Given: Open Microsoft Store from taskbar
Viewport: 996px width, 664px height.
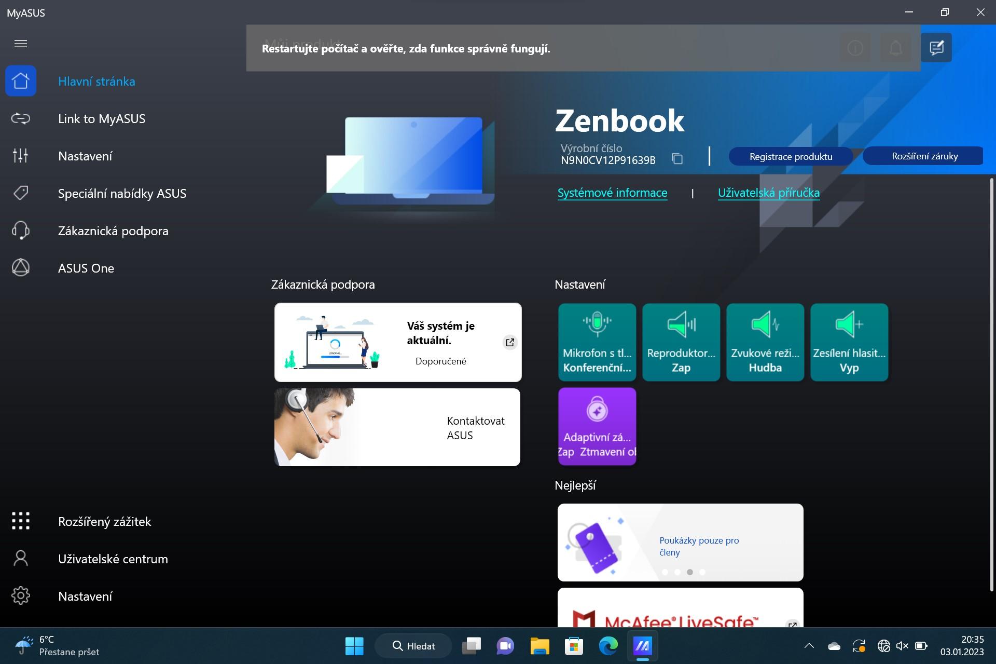Looking at the screenshot, I should pos(574,646).
